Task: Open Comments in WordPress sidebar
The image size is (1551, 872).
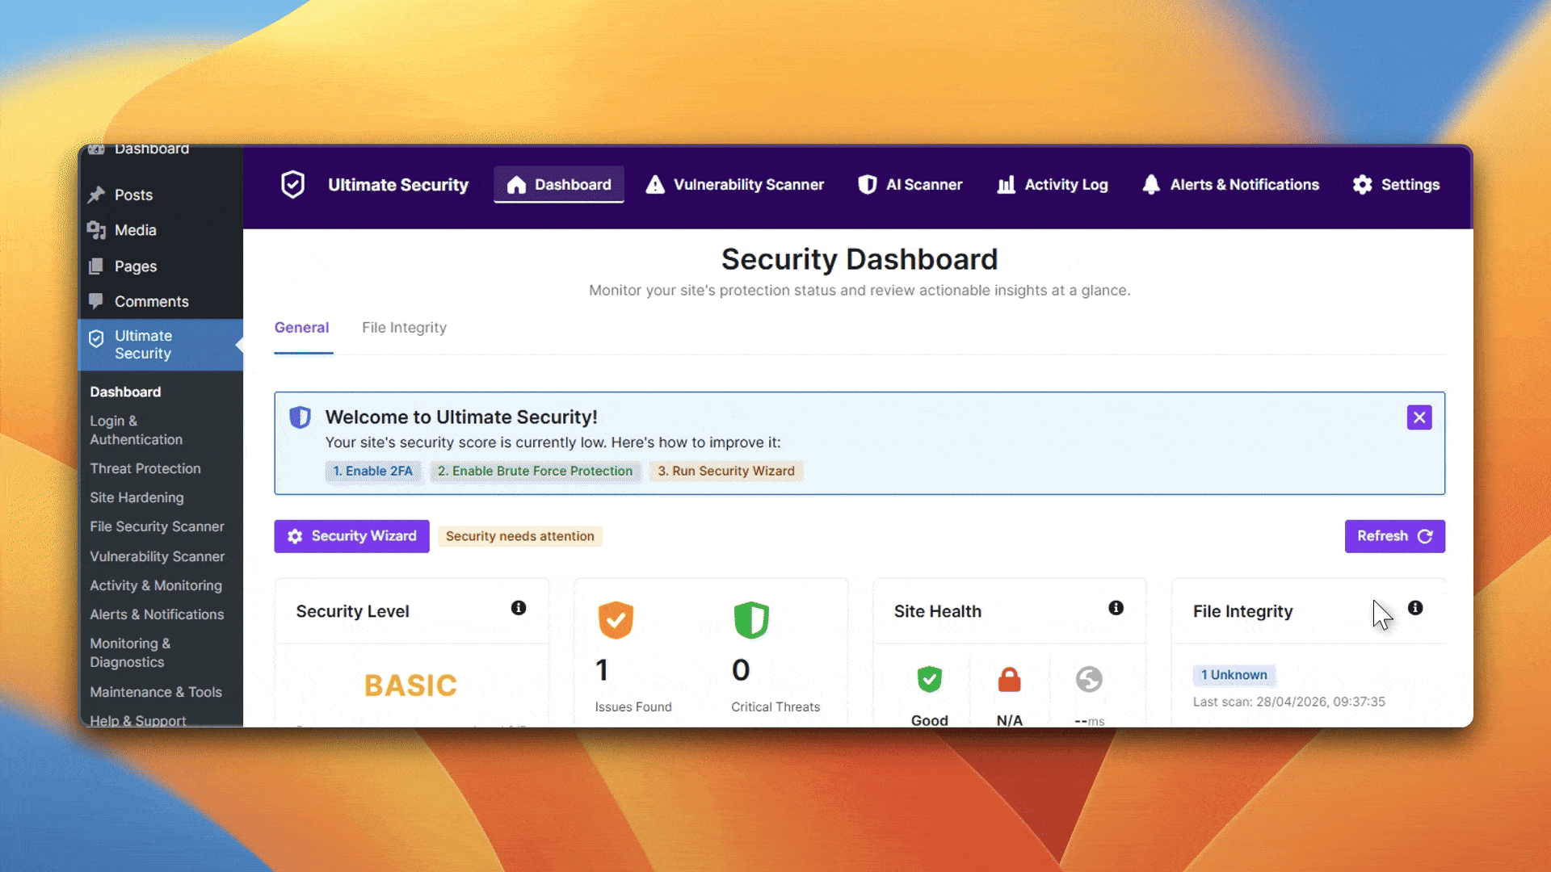Action: pyautogui.click(x=151, y=301)
